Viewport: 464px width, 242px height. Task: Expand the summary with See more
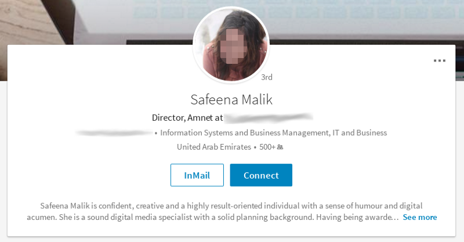click(420, 217)
